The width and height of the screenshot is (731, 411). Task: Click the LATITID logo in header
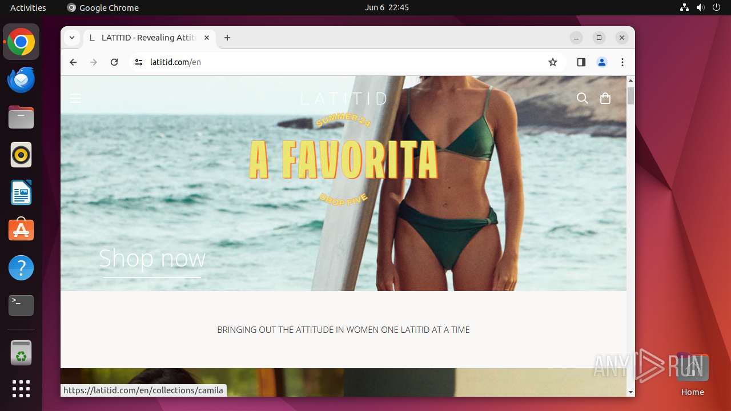click(344, 98)
